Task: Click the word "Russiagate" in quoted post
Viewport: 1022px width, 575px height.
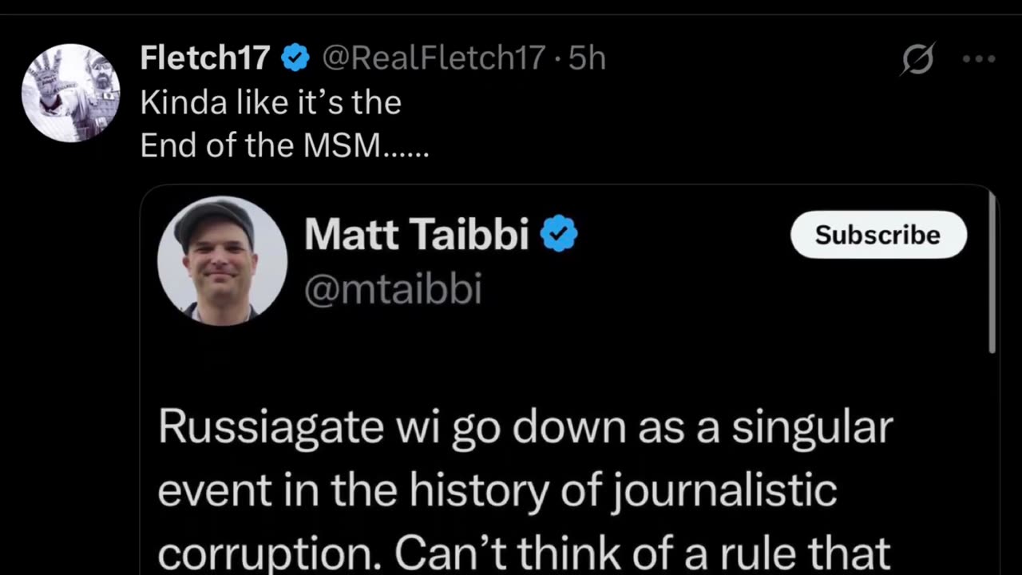Action: [x=271, y=427]
